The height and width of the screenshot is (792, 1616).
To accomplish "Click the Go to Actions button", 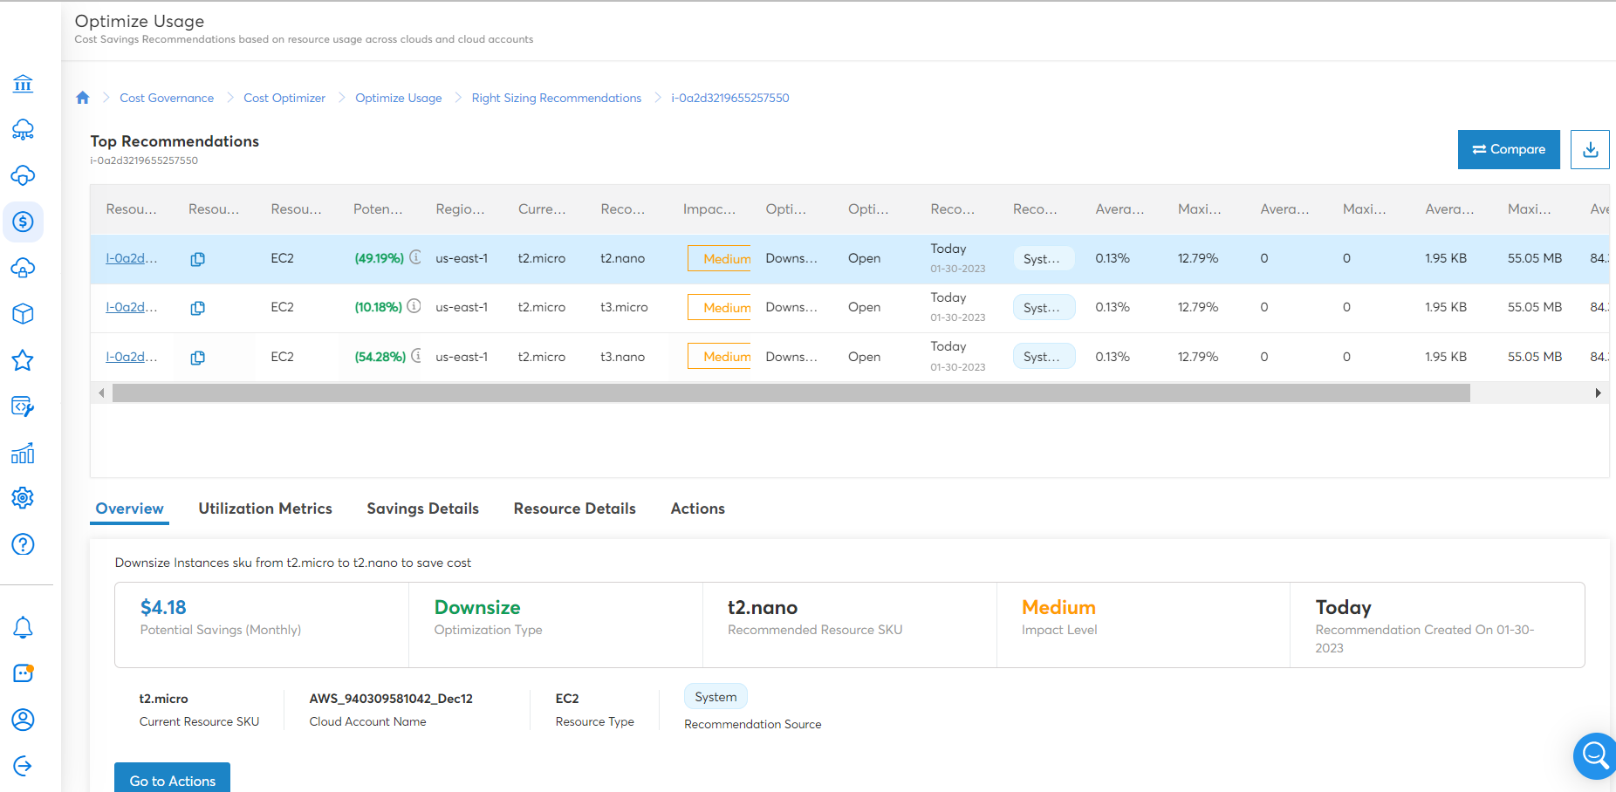I will [172, 780].
